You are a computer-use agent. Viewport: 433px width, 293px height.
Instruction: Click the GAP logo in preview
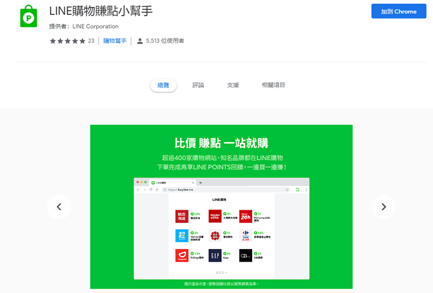[215, 255]
